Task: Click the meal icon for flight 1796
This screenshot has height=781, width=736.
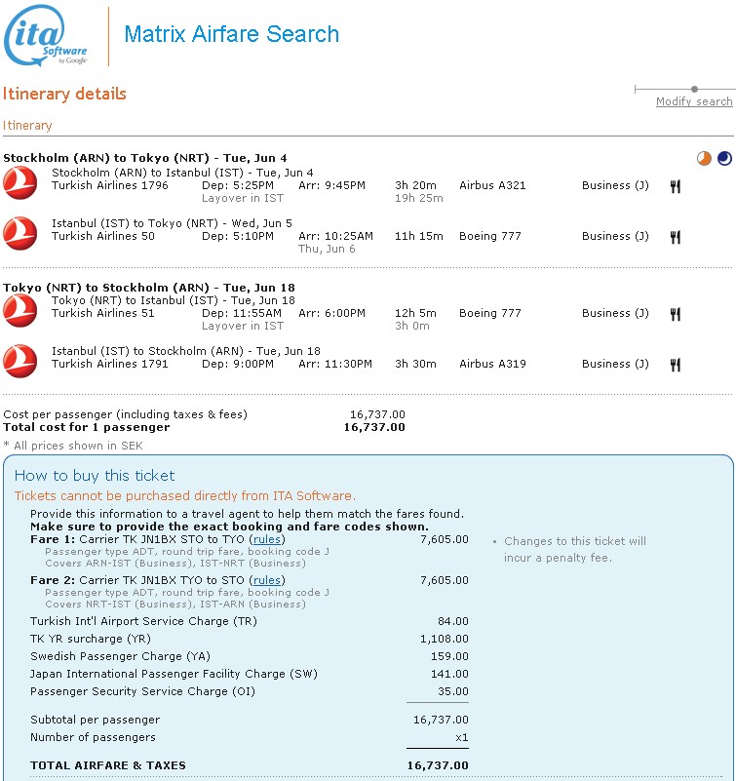Action: [675, 186]
